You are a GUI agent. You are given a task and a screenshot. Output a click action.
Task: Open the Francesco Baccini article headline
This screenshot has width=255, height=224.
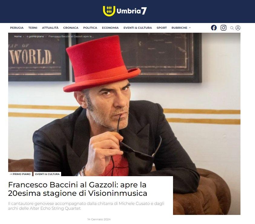[x=77, y=189]
